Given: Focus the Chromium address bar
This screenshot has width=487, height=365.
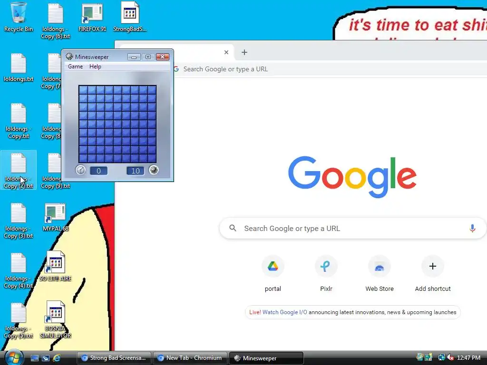Looking at the screenshot, I should [329, 69].
